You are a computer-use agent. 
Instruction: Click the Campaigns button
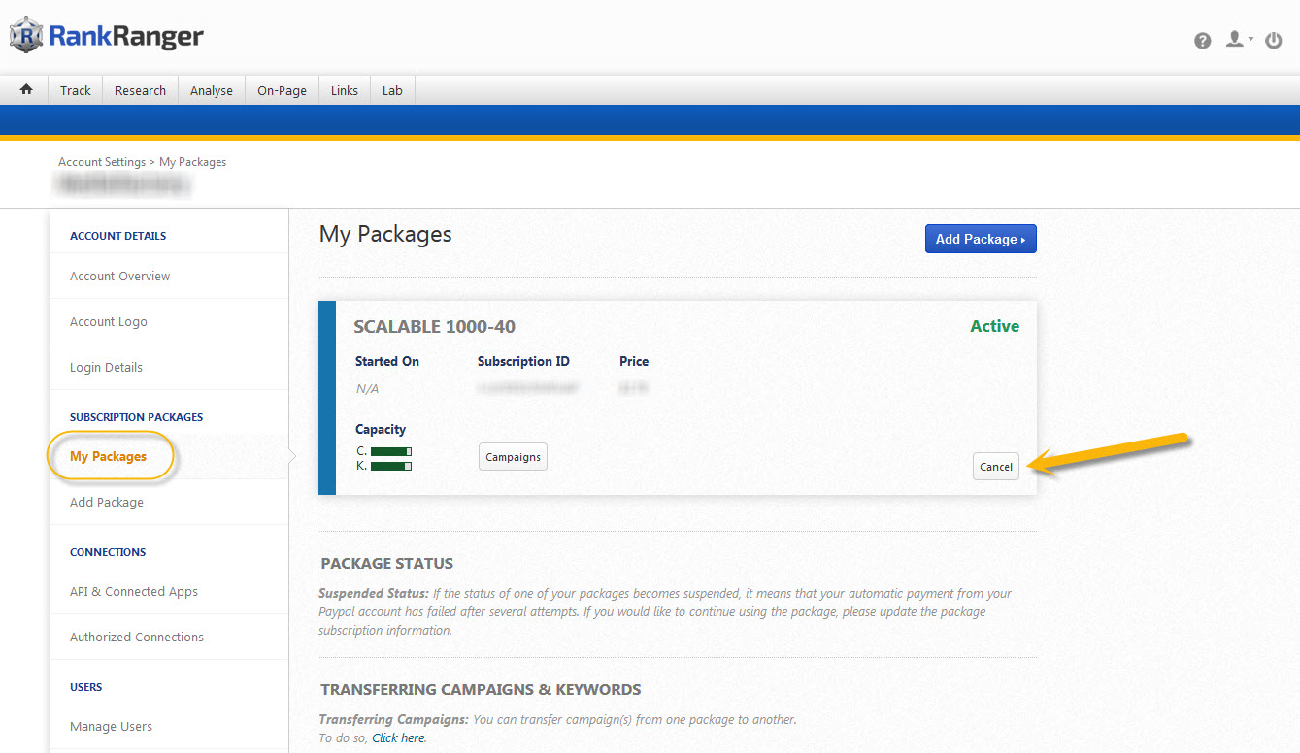pyautogui.click(x=513, y=457)
